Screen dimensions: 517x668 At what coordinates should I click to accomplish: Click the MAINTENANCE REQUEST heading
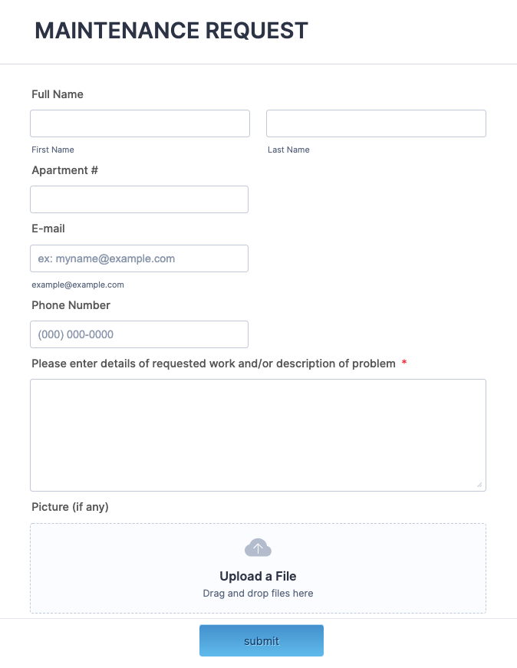[x=171, y=31]
